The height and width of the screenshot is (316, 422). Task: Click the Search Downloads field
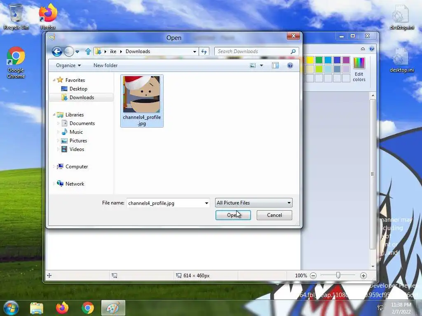click(x=256, y=51)
